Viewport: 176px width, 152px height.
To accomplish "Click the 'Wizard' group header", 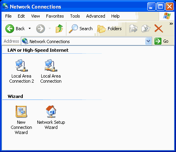I will pos(15,96).
